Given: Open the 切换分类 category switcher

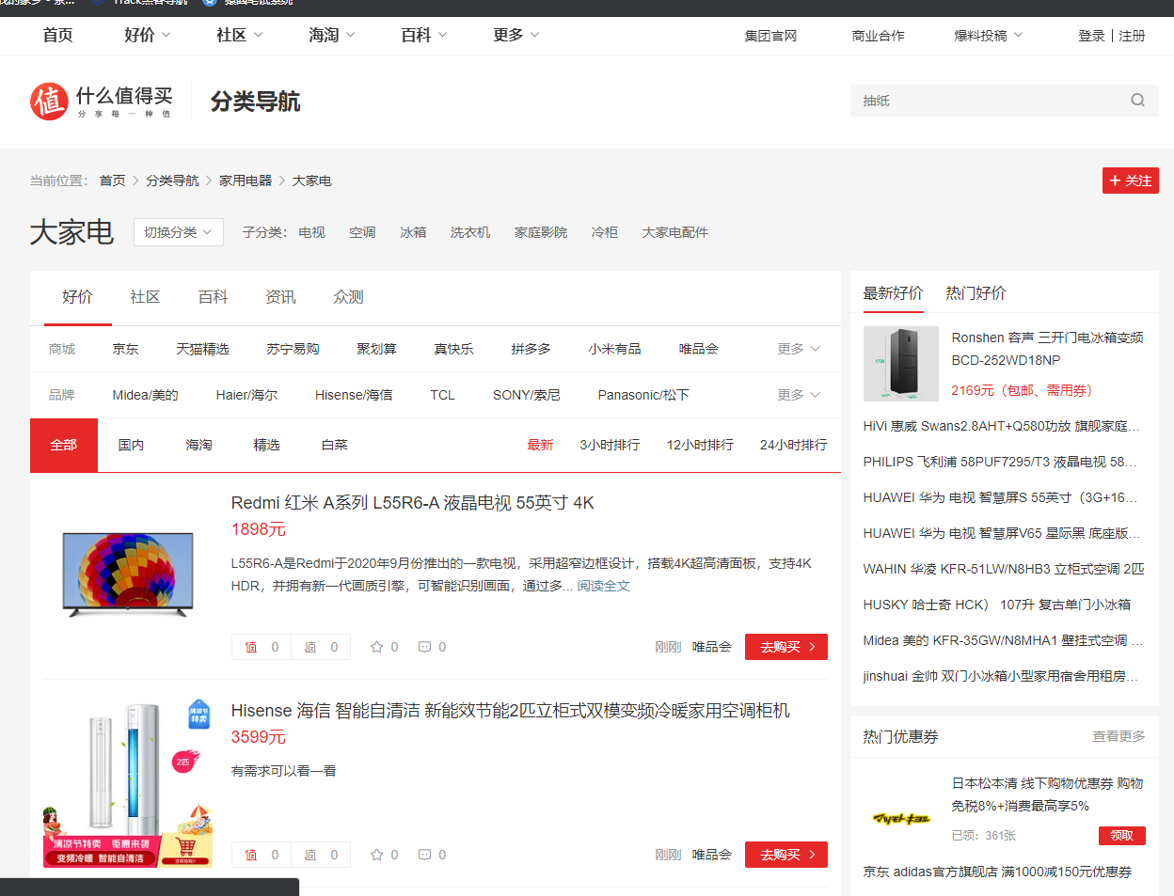Looking at the screenshot, I should (x=179, y=232).
